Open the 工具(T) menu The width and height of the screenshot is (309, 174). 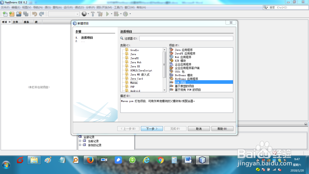(x=118, y=7)
